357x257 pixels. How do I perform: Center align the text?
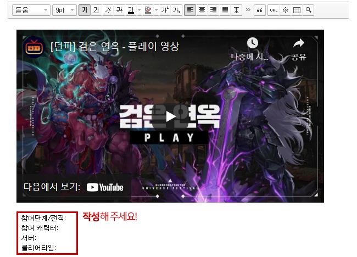click(202, 10)
